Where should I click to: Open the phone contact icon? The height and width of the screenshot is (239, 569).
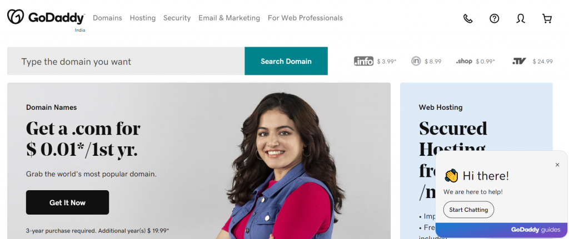[x=468, y=18]
